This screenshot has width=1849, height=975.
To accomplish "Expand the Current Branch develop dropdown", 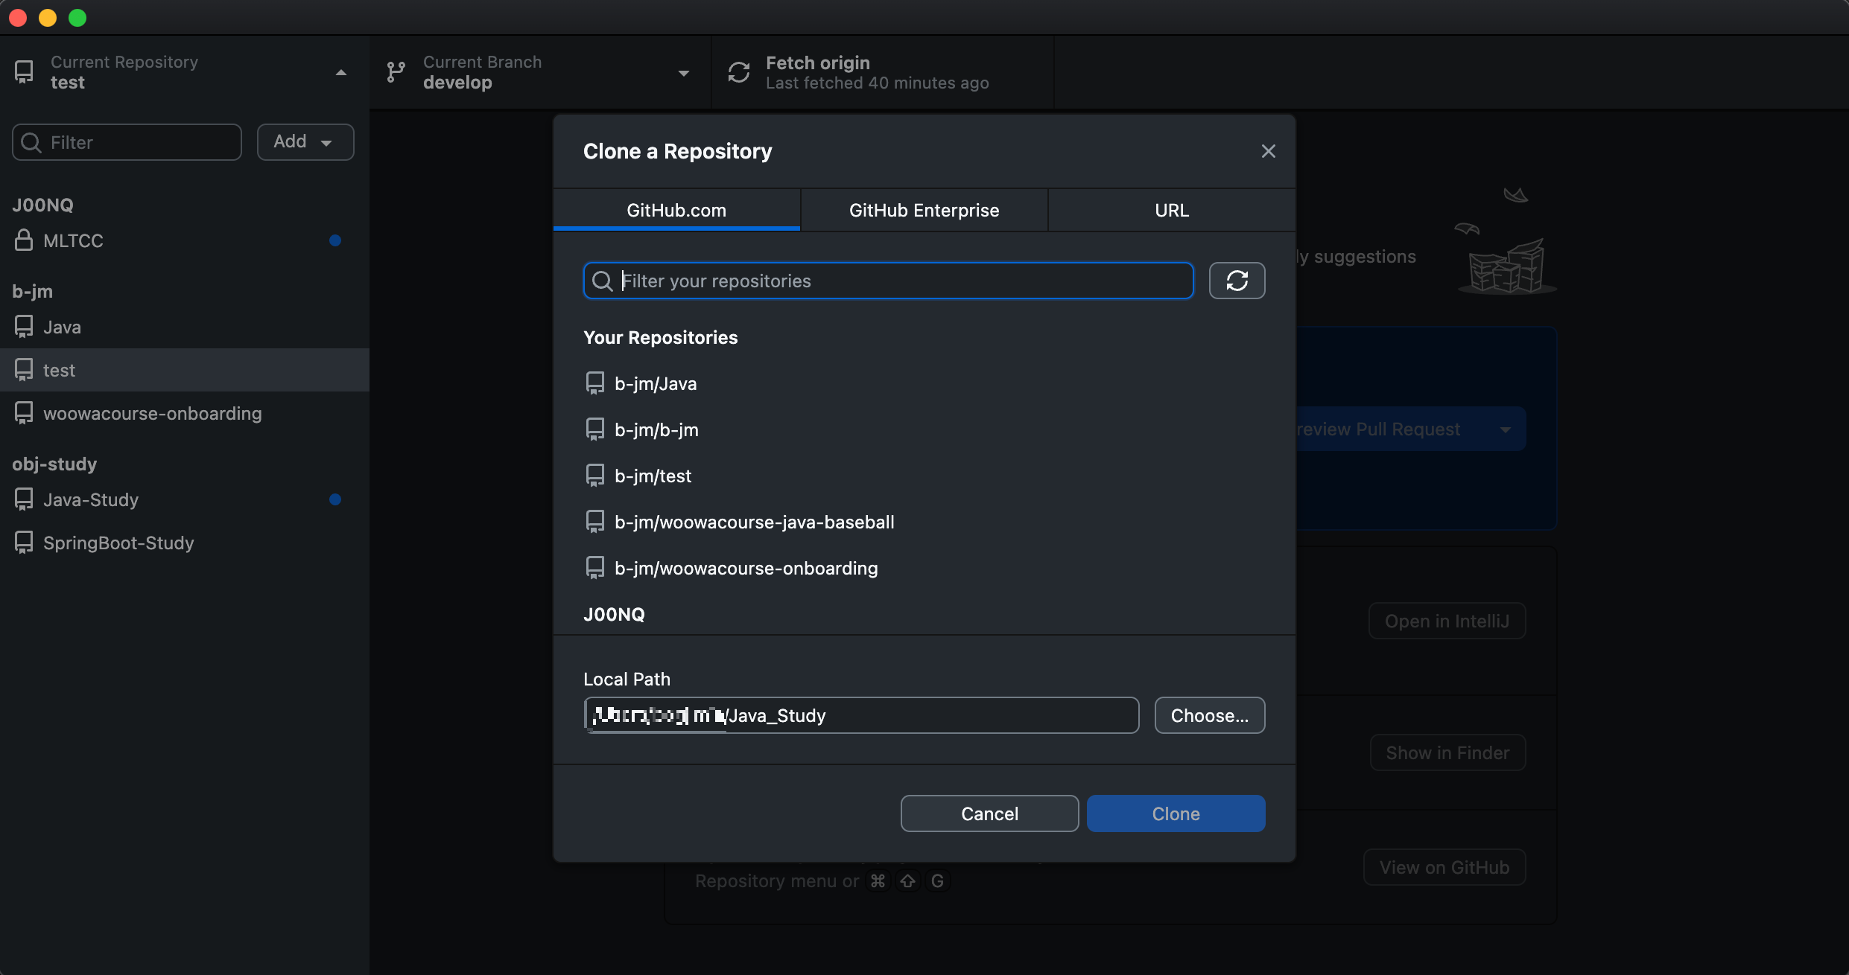I will 683,72.
